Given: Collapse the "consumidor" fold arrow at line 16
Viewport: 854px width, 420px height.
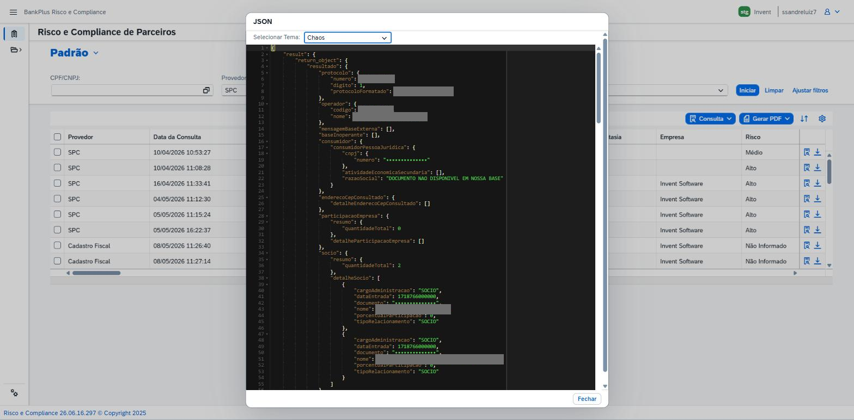Looking at the screenshot, I should coord(267,141).
